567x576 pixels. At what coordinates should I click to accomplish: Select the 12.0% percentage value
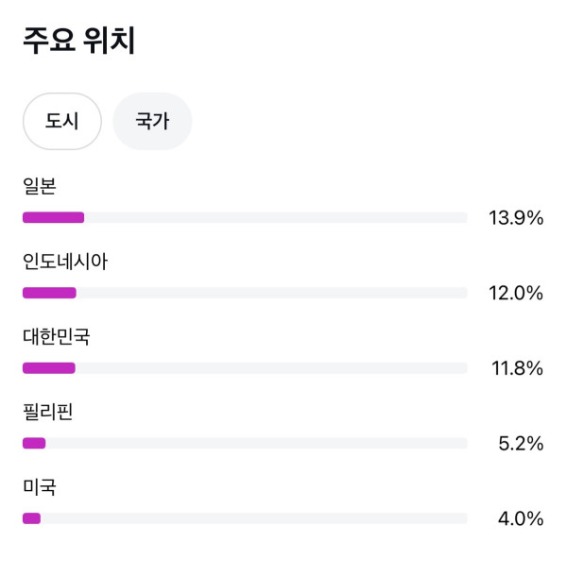point(516,294)
